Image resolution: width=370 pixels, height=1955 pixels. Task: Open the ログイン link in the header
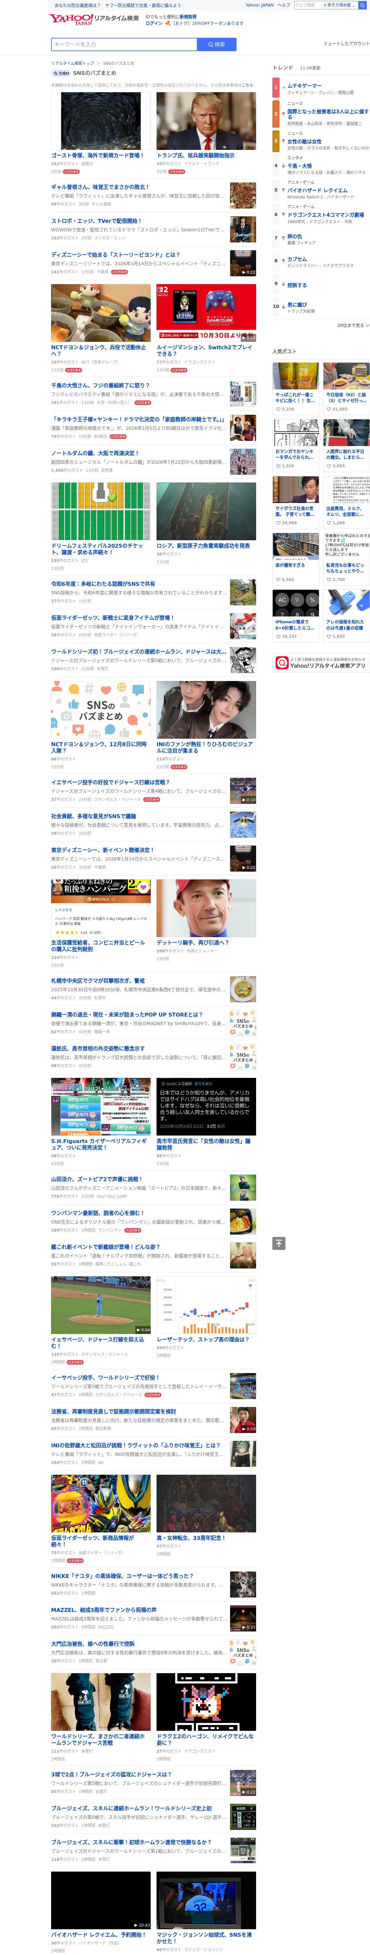tap(154, 23)
